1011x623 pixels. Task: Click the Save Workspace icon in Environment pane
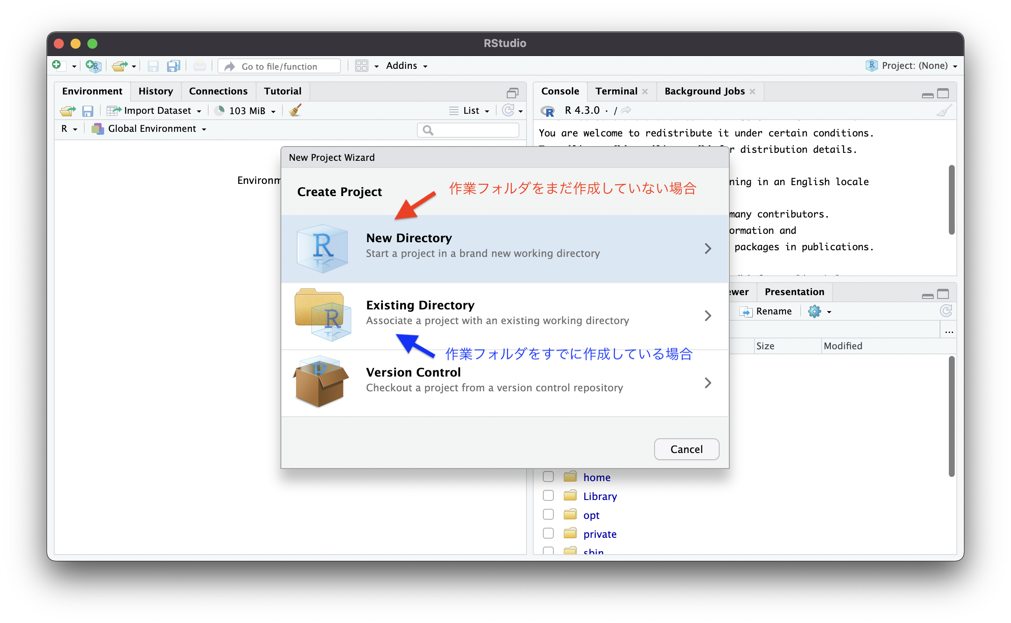(x=87, y=111)
